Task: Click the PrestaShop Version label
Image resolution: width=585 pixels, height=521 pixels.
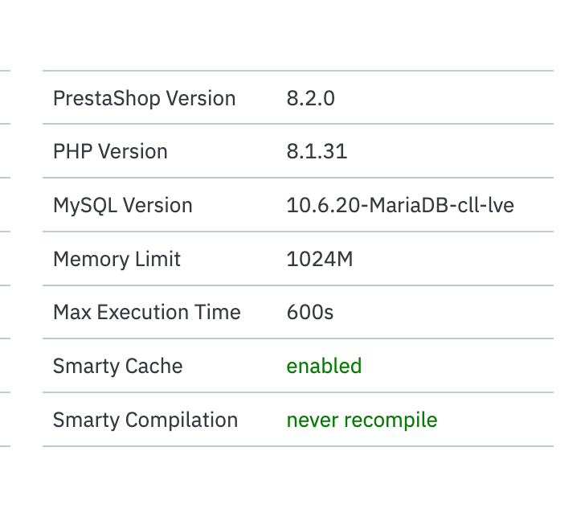Action: click(144, 99)
